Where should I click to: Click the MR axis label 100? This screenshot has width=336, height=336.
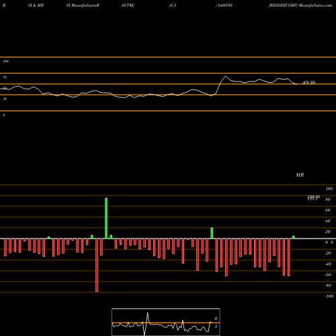click(329, 189)
